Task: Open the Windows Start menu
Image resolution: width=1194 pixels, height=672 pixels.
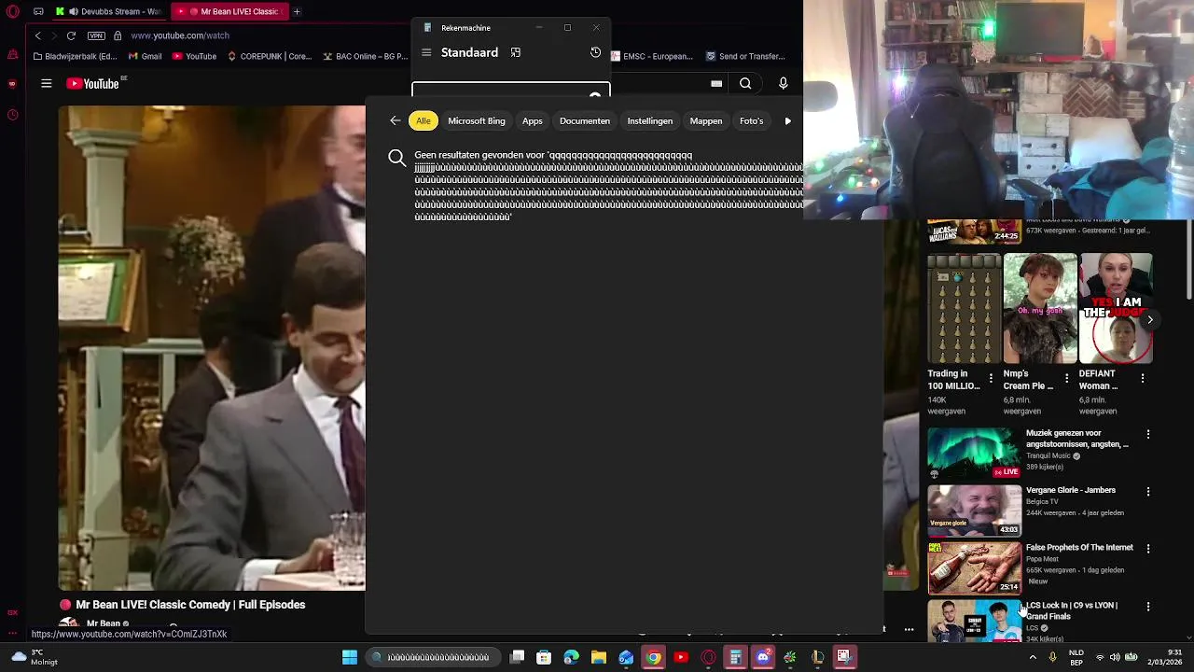Action: tap(350, 657)
